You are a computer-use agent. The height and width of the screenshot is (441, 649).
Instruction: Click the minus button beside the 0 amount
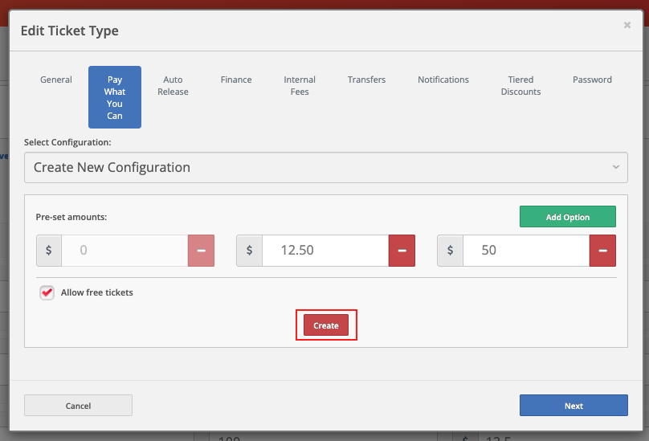[x=201, y=251]
